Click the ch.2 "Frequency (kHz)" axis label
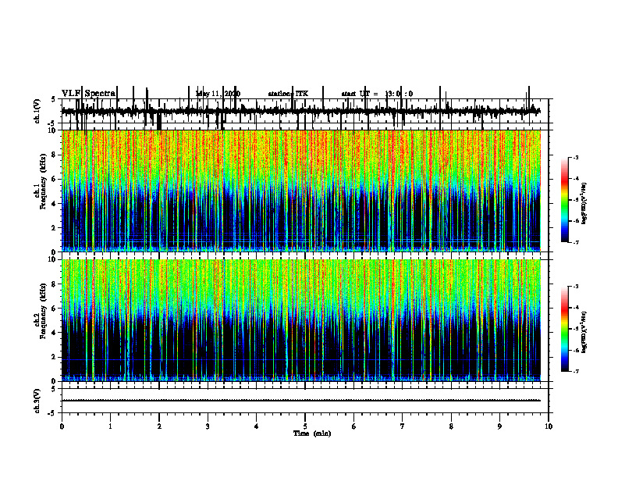 [44, 311]
